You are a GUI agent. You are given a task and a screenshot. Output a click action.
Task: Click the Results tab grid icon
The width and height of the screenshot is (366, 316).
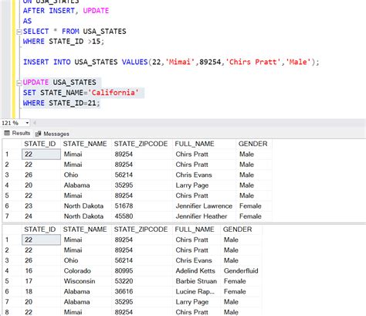(7, 133)
